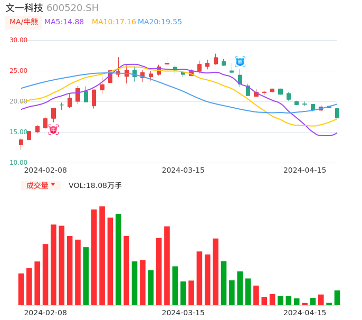This screenshot has height=320, width=362.
Task: Click the 2024-03-15 date on price chart axis
Action: [x=183, y=170]
